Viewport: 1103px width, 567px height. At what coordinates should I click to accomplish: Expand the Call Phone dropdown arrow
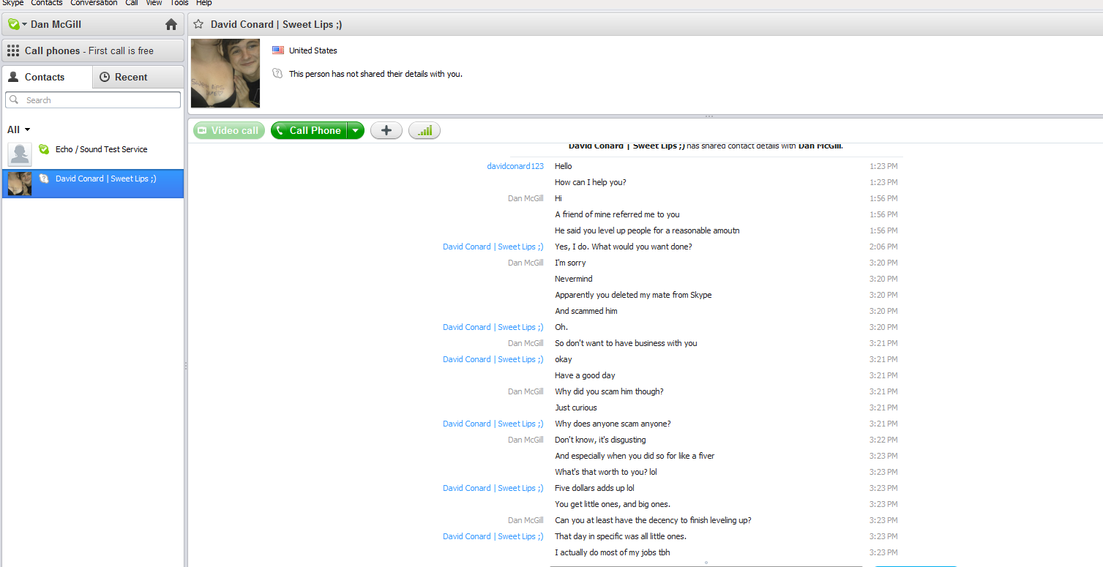coord(355,130)
